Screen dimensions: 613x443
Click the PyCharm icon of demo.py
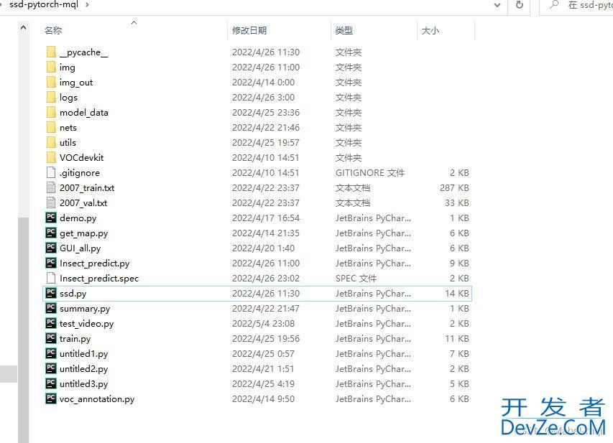coord(51,218)
